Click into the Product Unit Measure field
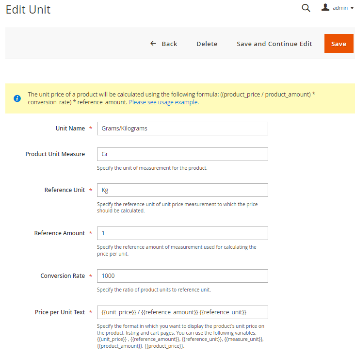The width and height of the screenshot is (355, 356). pyautogui.click(x=182, y=154)
